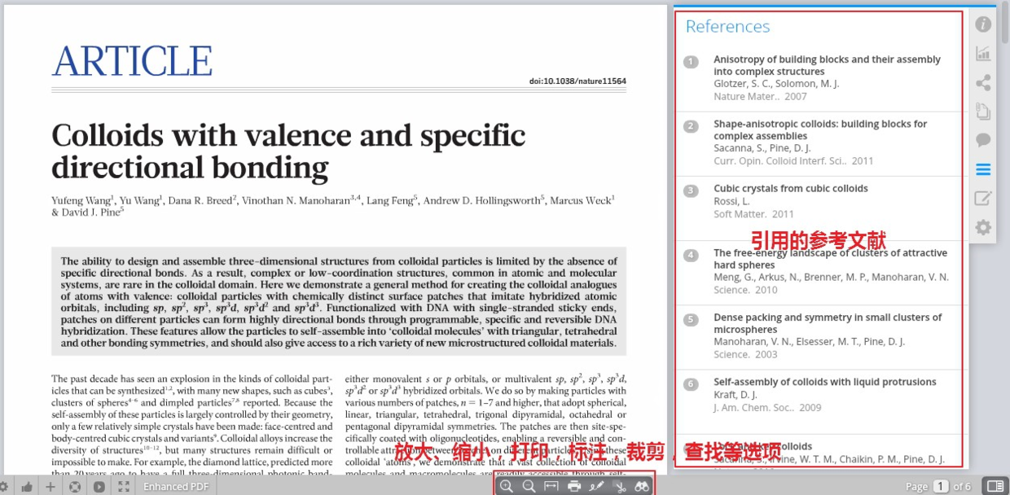Click author line Glotzer, S. C., Solomon, M. J.
The height and width of the screenshot is (495, 1010).
point(776,84)
